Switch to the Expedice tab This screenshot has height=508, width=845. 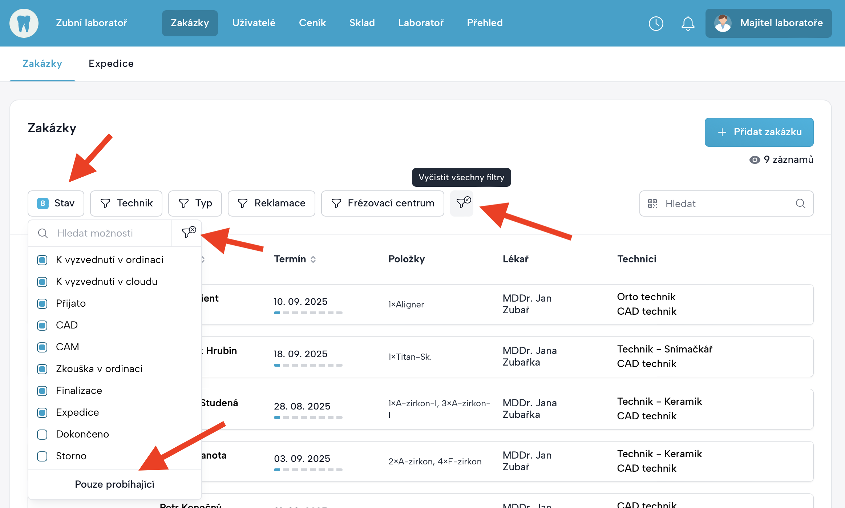coord(111,64)
